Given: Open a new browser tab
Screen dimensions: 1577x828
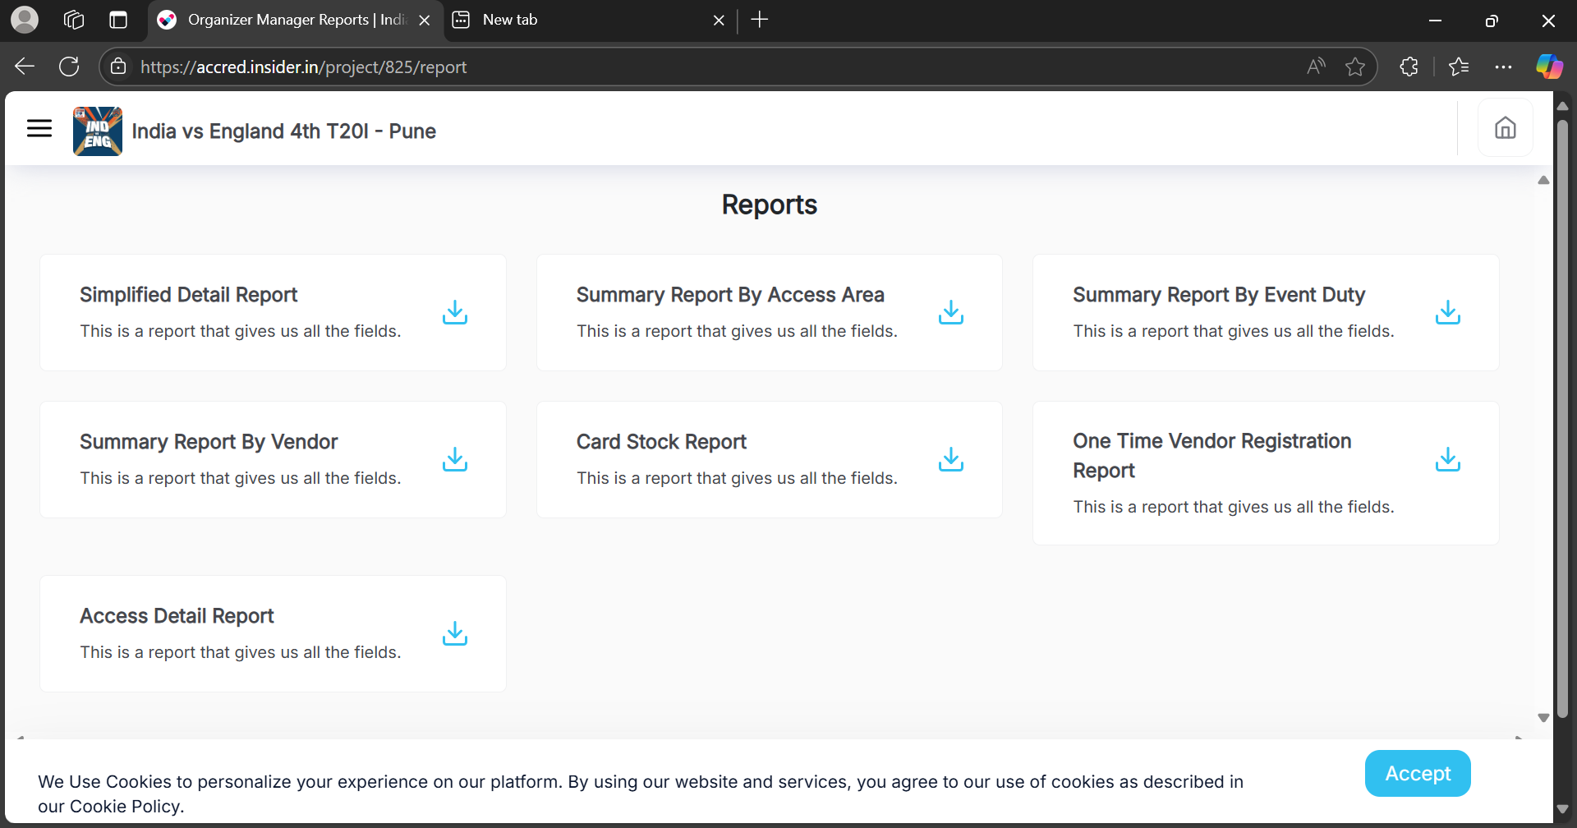Looking at the screenshot, I should (760, 20).
